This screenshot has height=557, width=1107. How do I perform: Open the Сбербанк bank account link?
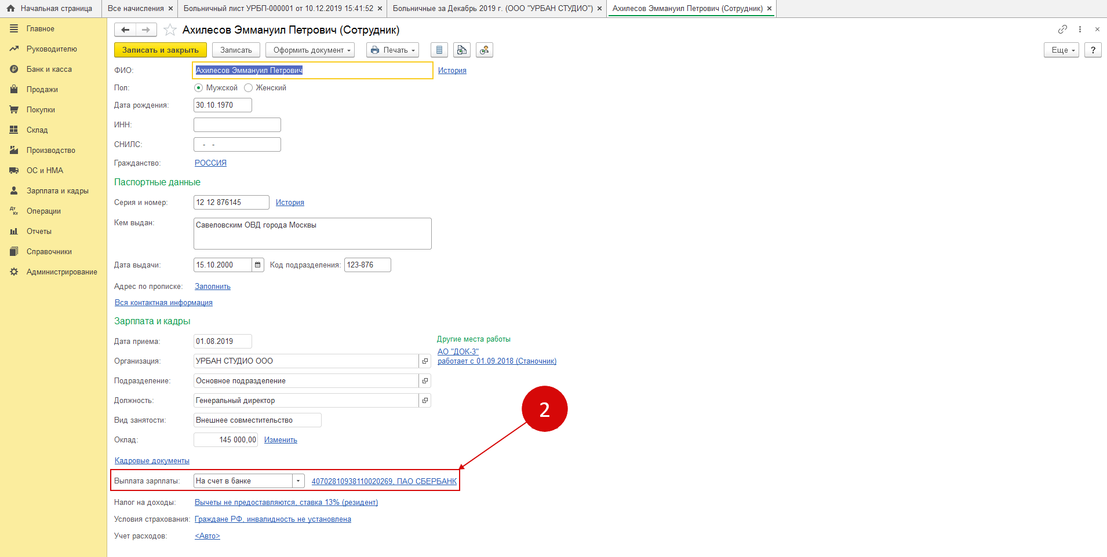click(x=384, y=481)
